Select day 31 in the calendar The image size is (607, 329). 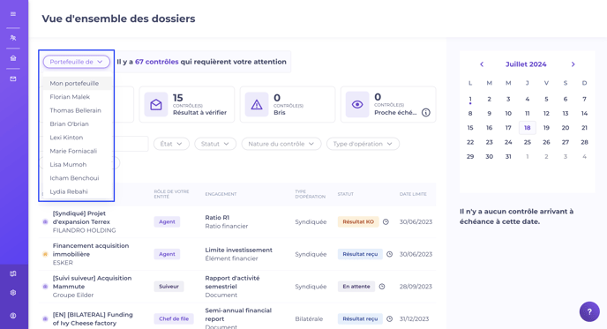508,156
